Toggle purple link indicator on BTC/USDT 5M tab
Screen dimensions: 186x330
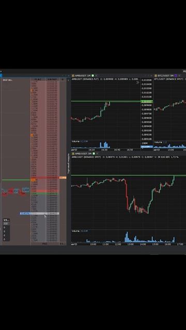(x=176, y=76)
